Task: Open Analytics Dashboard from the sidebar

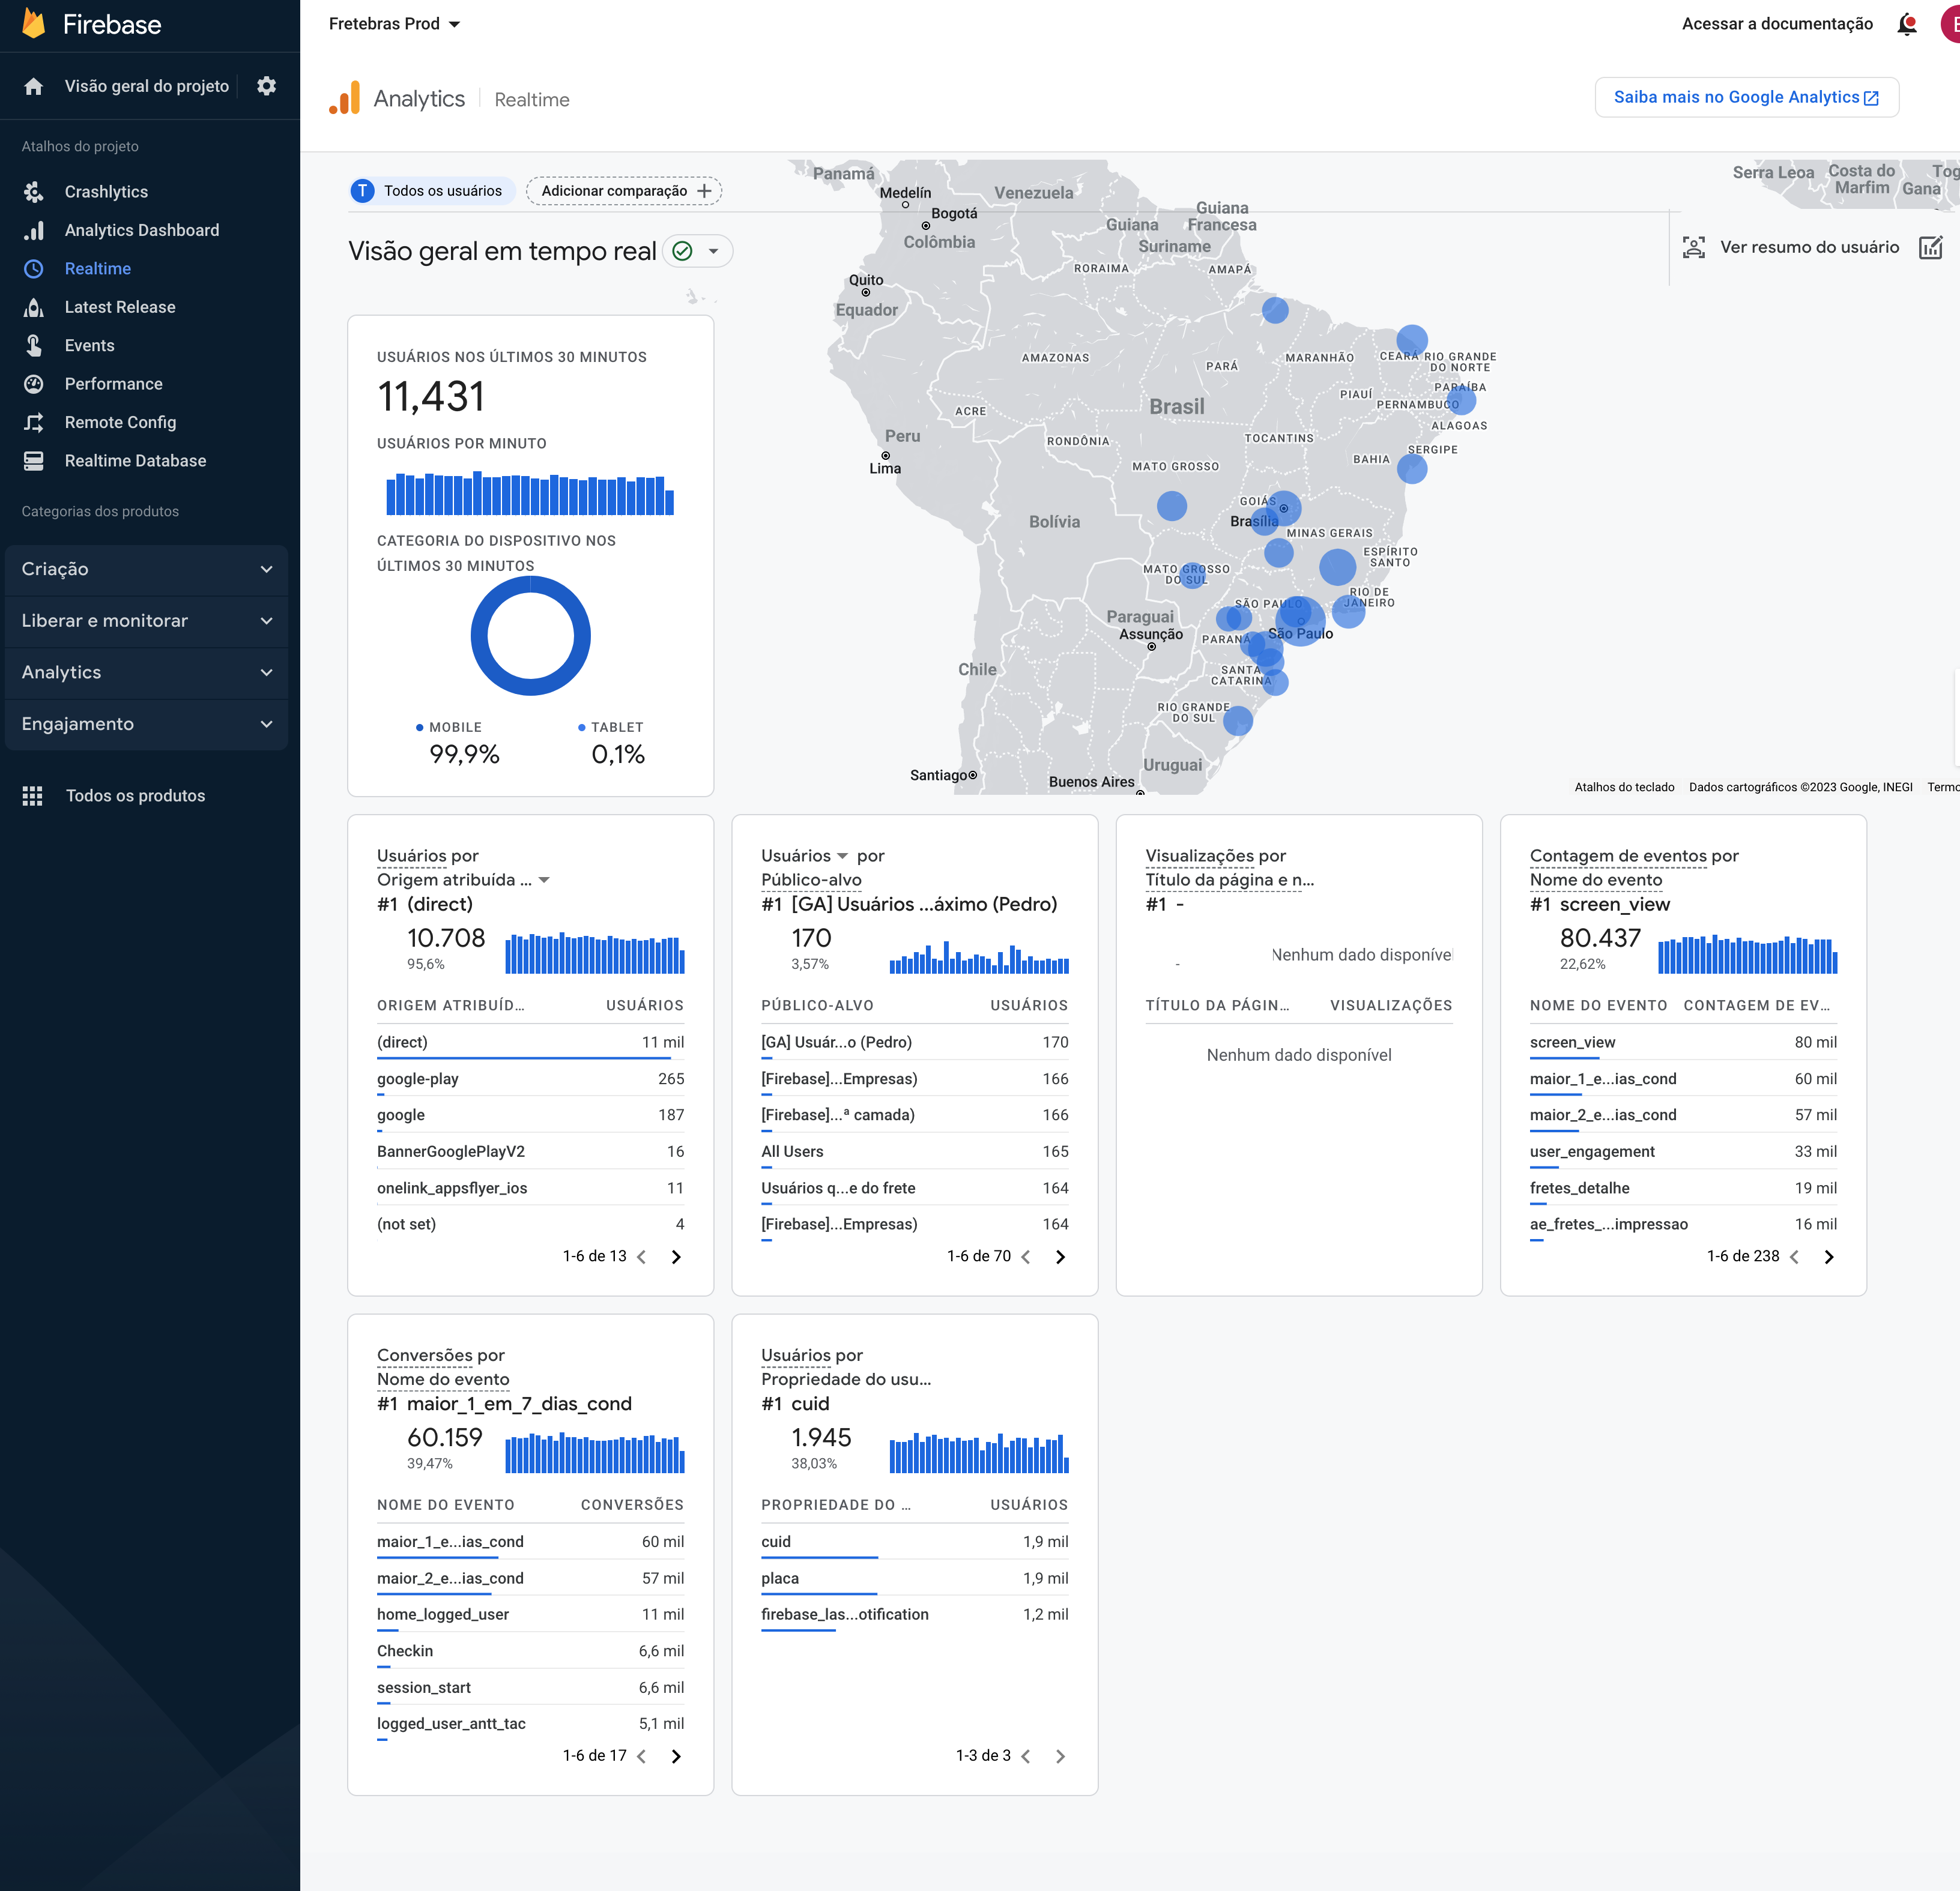Action: coord(142,230)
